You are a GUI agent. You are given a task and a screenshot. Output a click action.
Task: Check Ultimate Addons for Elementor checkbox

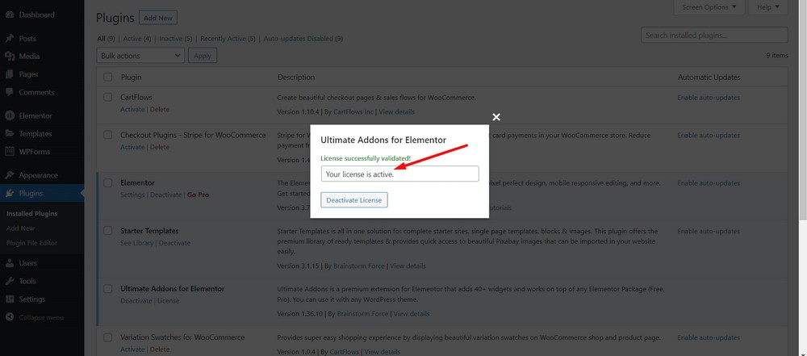coord(107,289)
